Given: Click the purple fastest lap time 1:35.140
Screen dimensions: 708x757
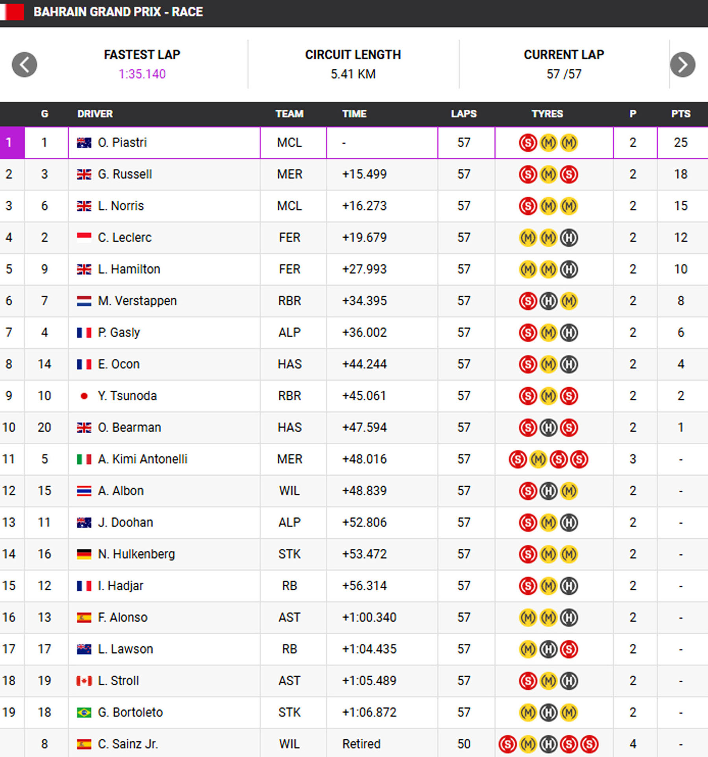Looking at the screenshot, I should point(142,74).
